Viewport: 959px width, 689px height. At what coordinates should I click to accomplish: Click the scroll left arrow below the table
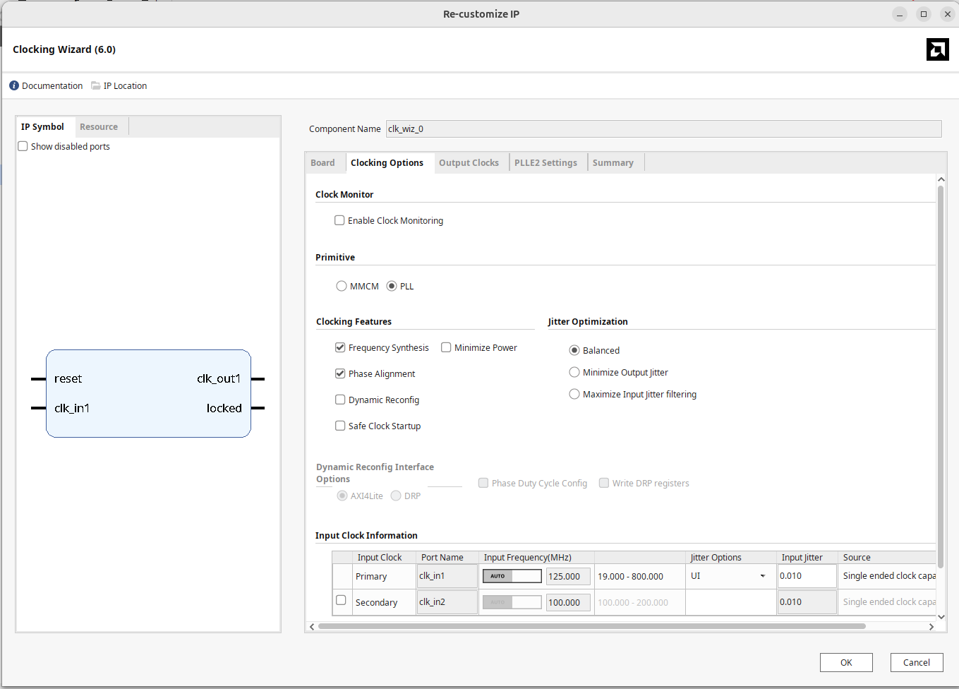[x=312, y=626]
